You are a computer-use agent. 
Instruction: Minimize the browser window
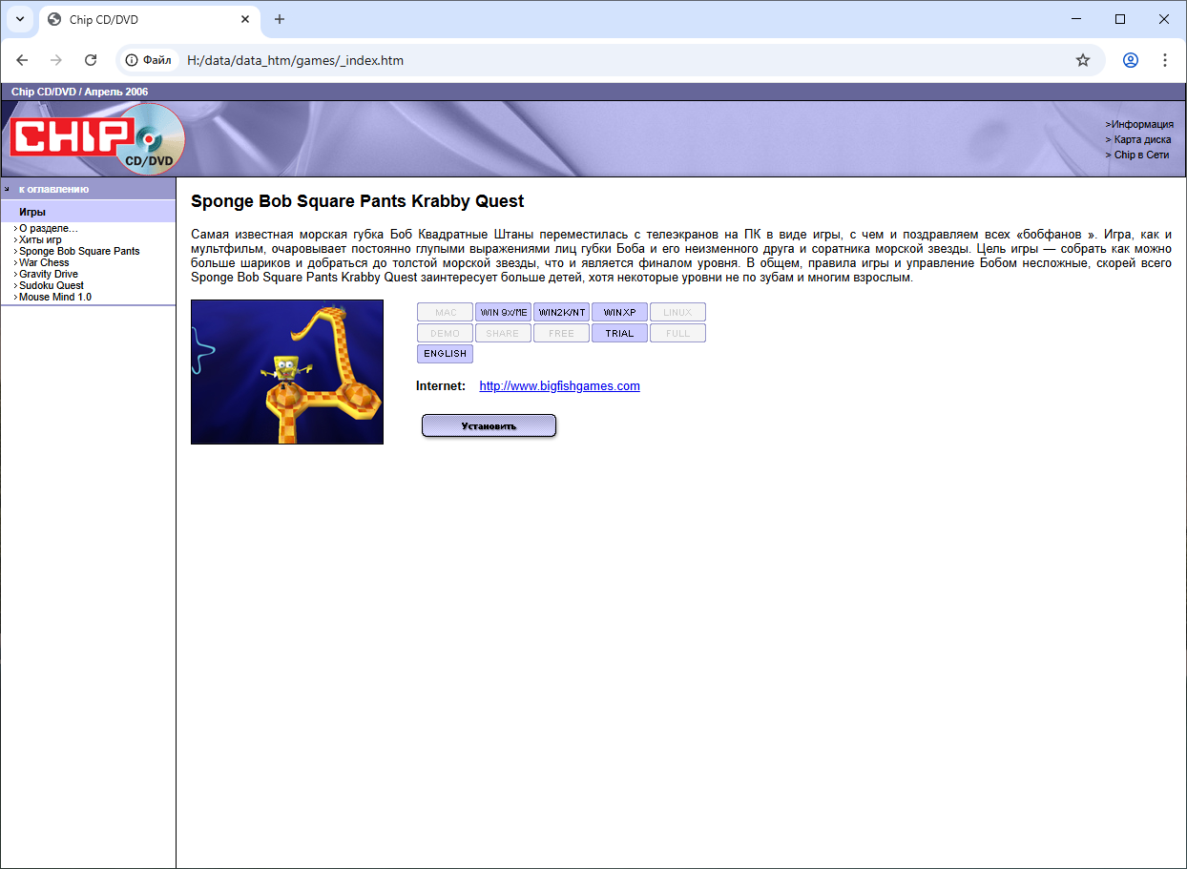(x=1077, y=19)
